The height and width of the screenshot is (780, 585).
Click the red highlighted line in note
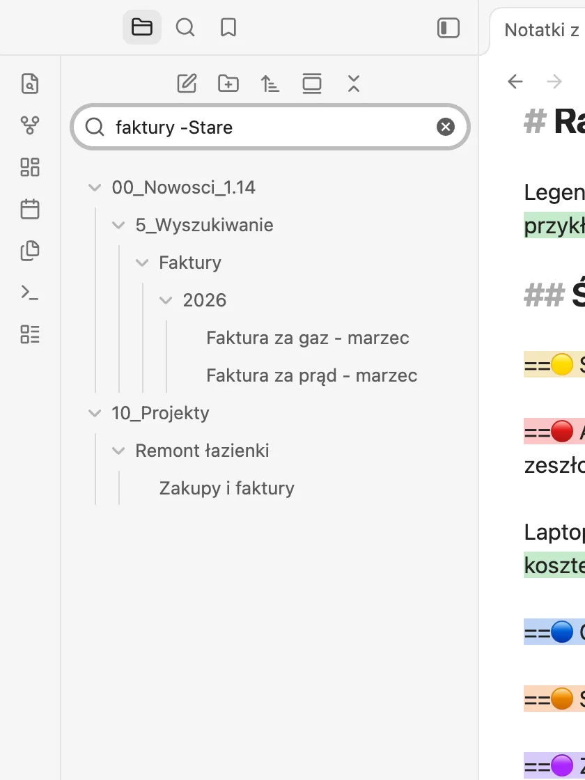554,431
